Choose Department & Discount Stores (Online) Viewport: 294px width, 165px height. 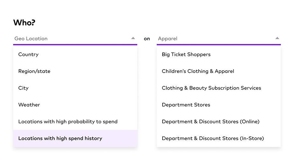coord(211,122)
